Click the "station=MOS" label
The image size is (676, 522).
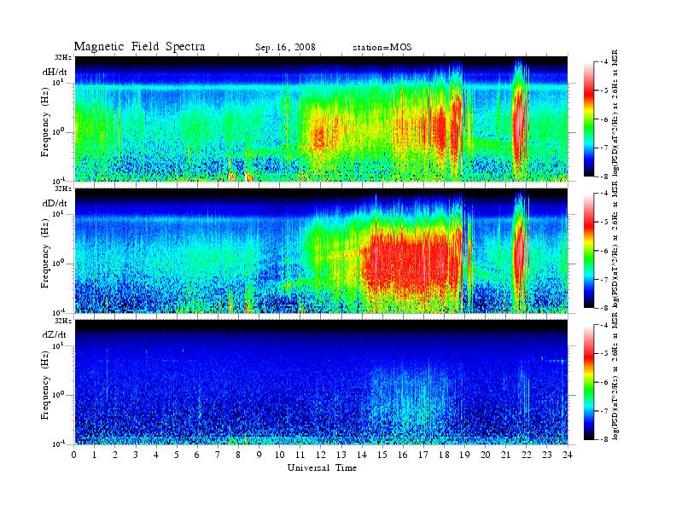(382, 48)
